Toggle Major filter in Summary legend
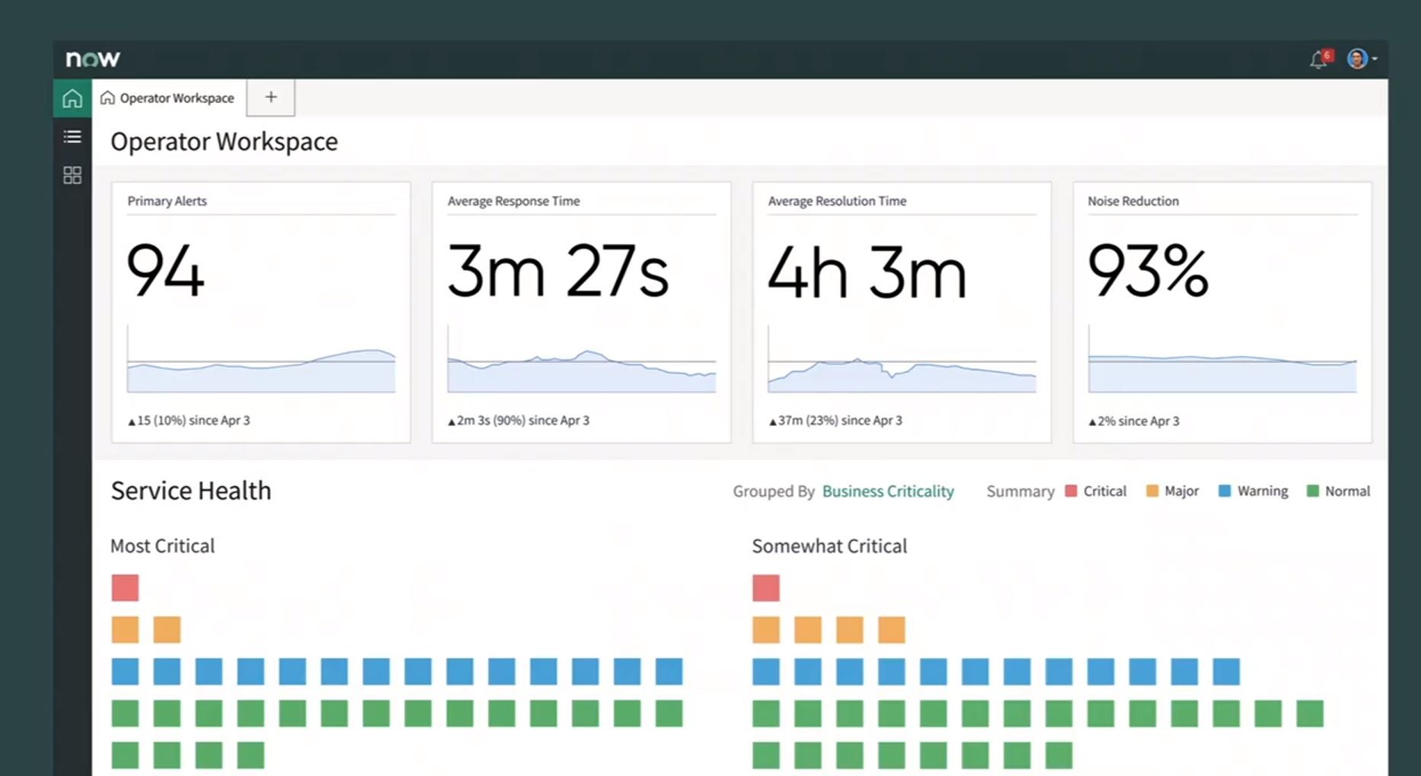This screenshot has height=776, width=1421. click(x=1172, y=491)
